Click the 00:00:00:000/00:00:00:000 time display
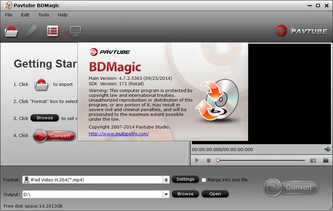 222,150
